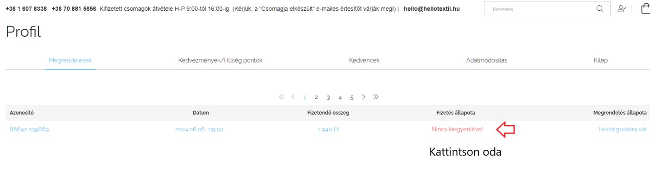
Task: Open the shopping bag cart icon
Action: (645, 9)
